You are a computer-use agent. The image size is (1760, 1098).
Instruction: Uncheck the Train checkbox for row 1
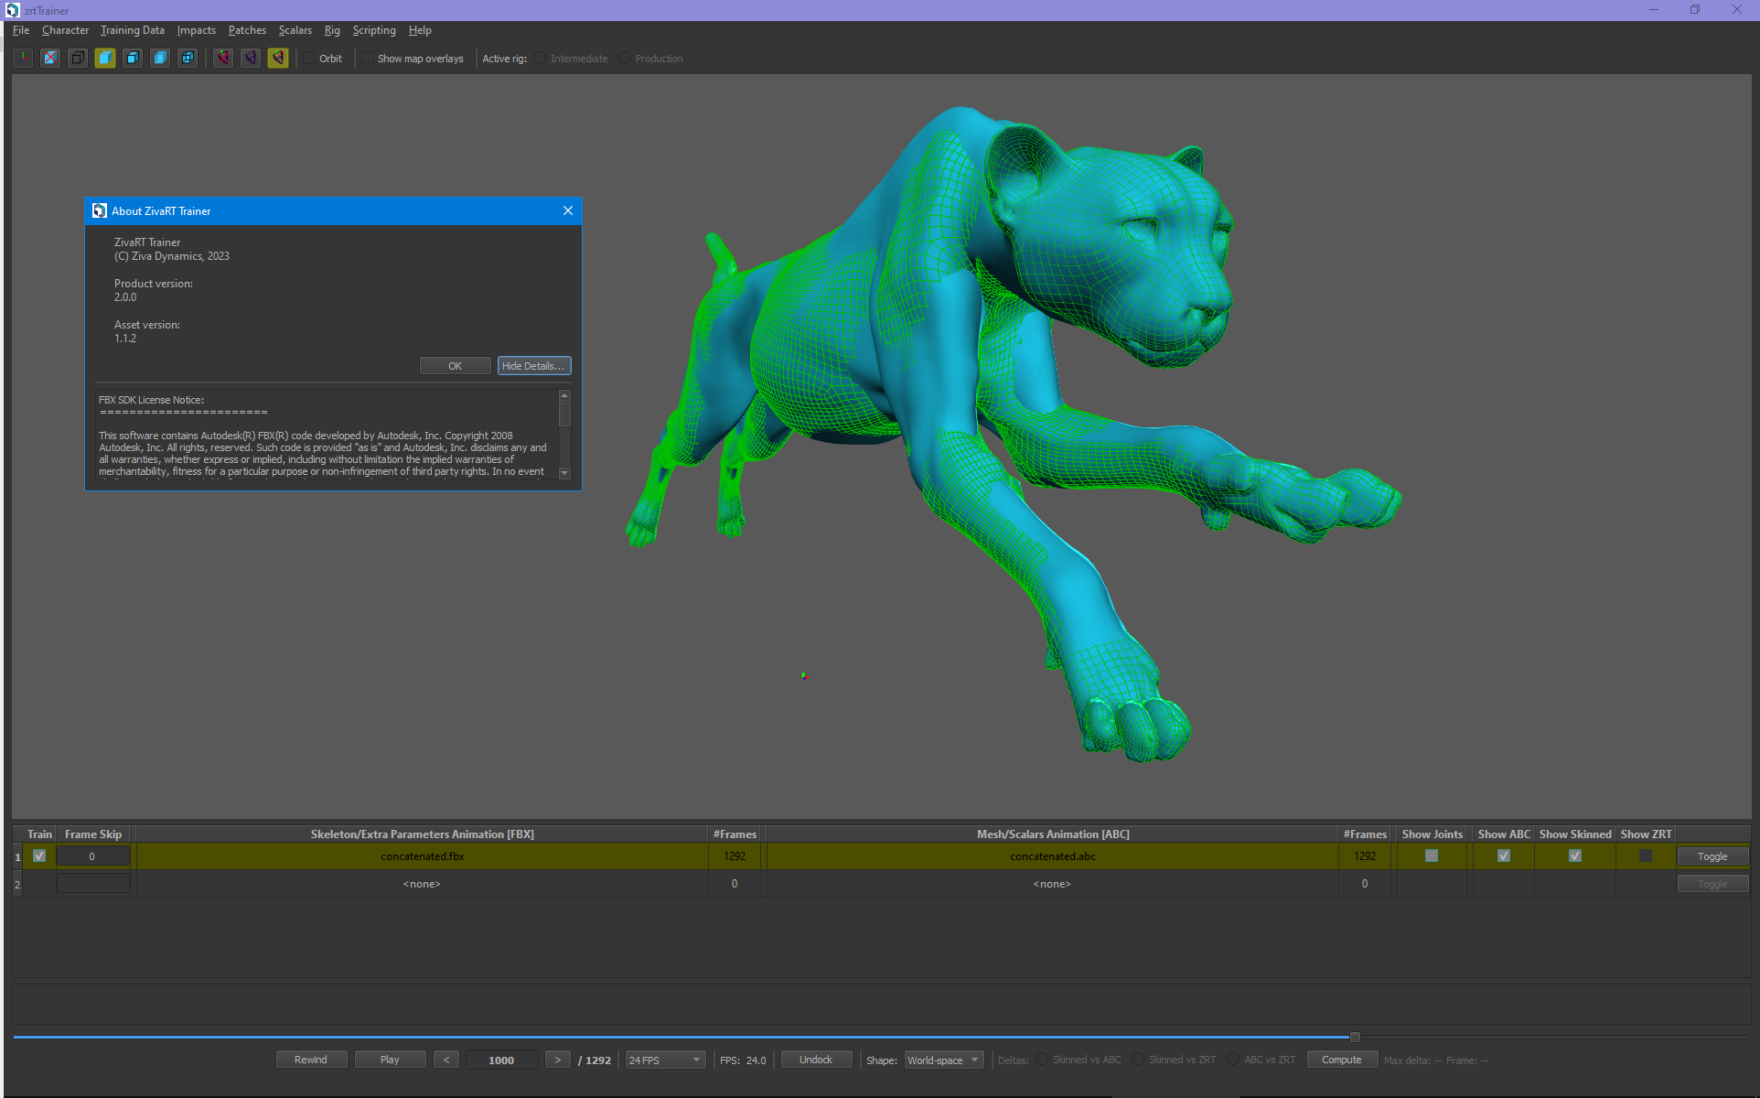pyautogui.click(x=39, y=856)
